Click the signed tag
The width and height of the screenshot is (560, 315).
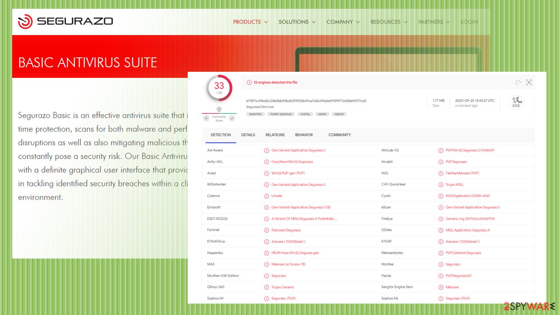pyautogui.click(x=339, y=114)
